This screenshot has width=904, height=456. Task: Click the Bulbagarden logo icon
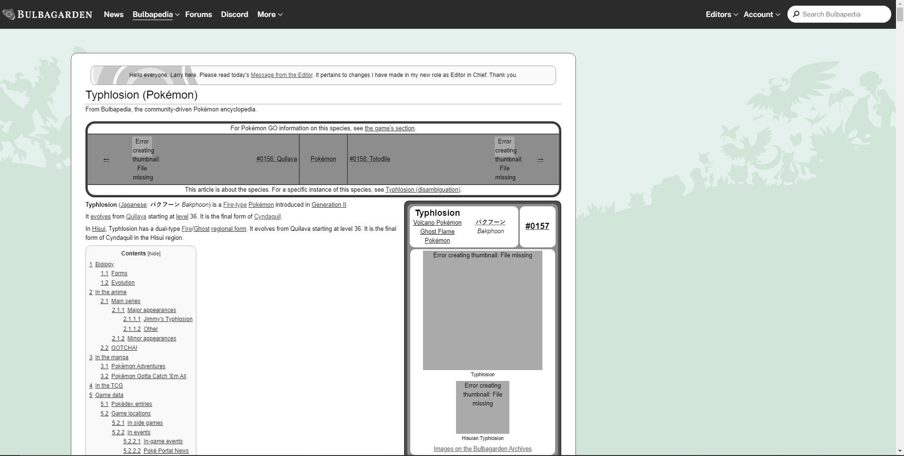[x=9, y=14]
